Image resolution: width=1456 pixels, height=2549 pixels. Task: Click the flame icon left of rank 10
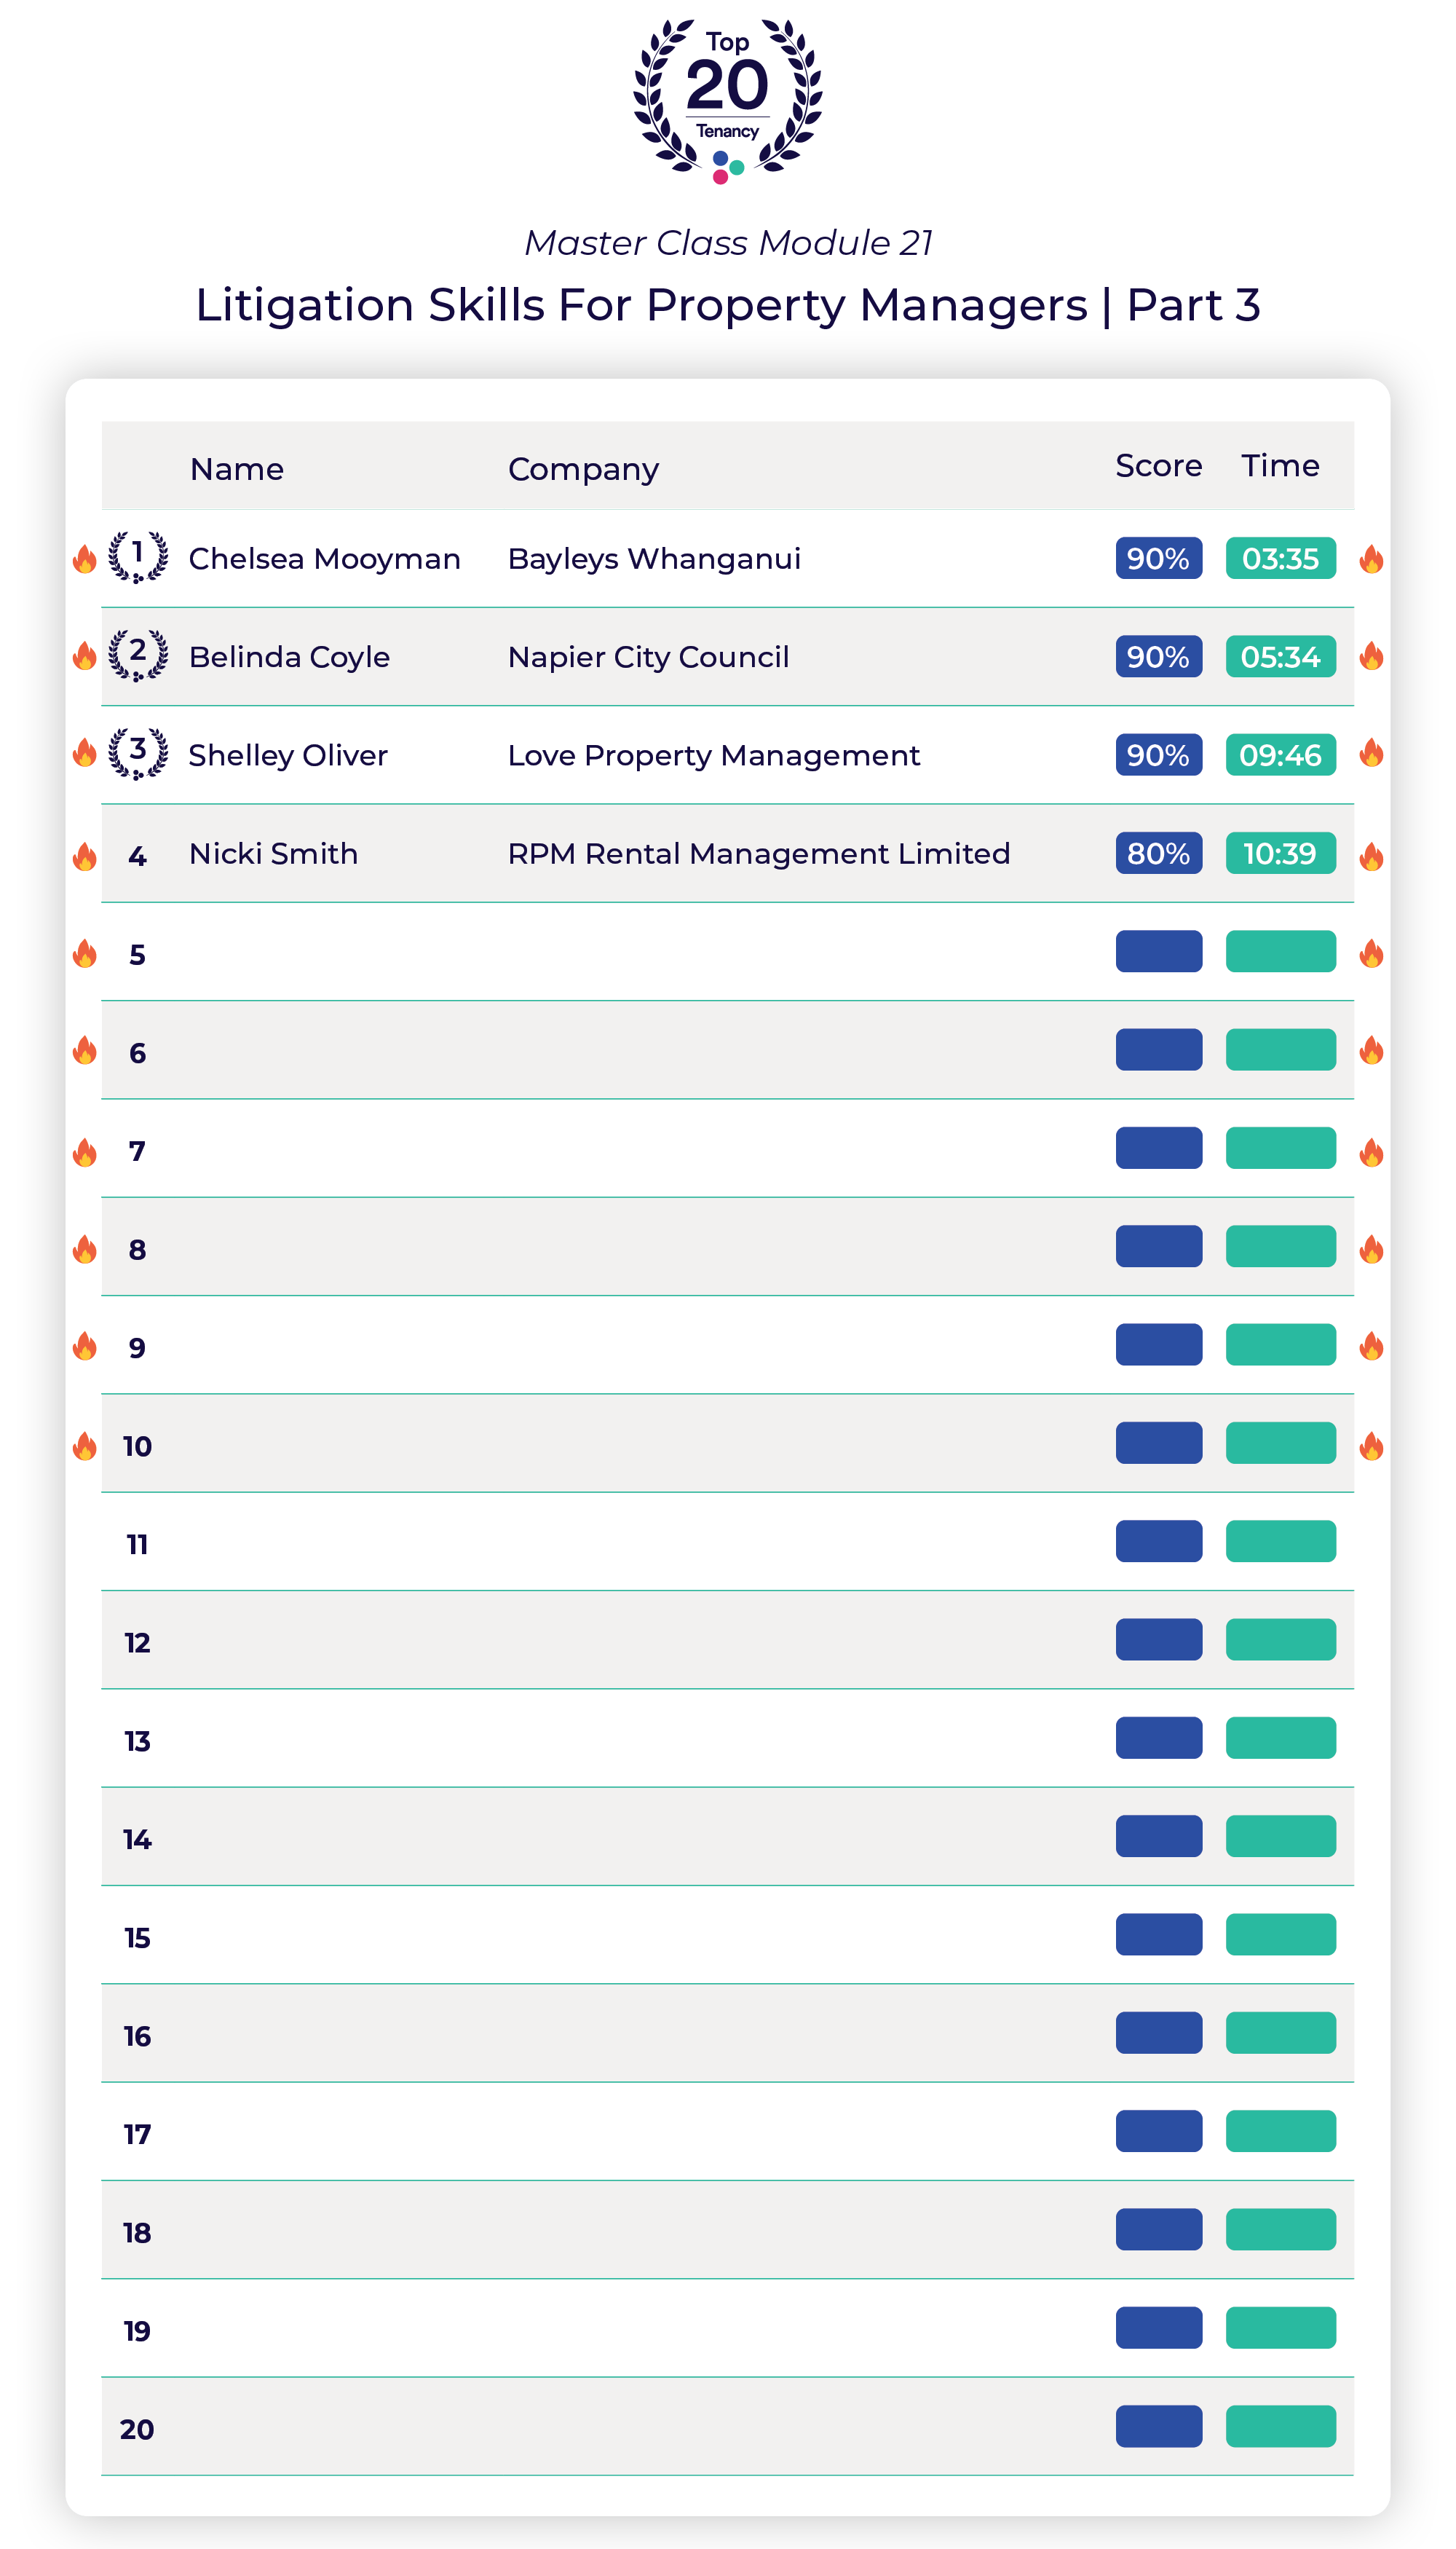(85, 1446)
